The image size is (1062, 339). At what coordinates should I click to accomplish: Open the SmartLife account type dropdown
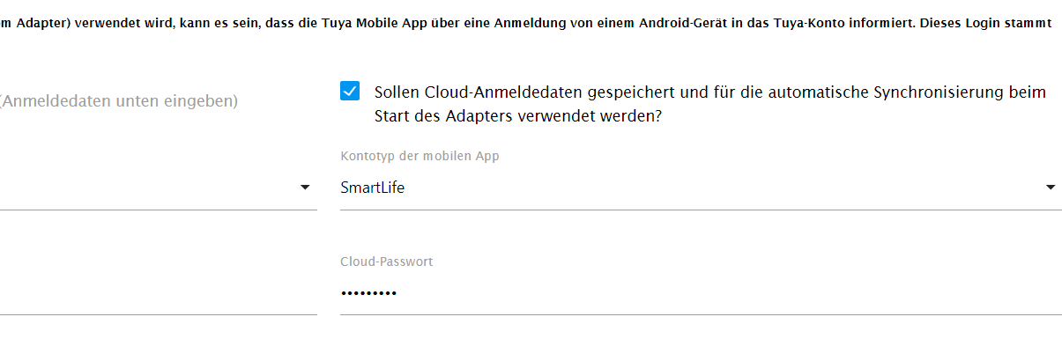tap(701, 188)
